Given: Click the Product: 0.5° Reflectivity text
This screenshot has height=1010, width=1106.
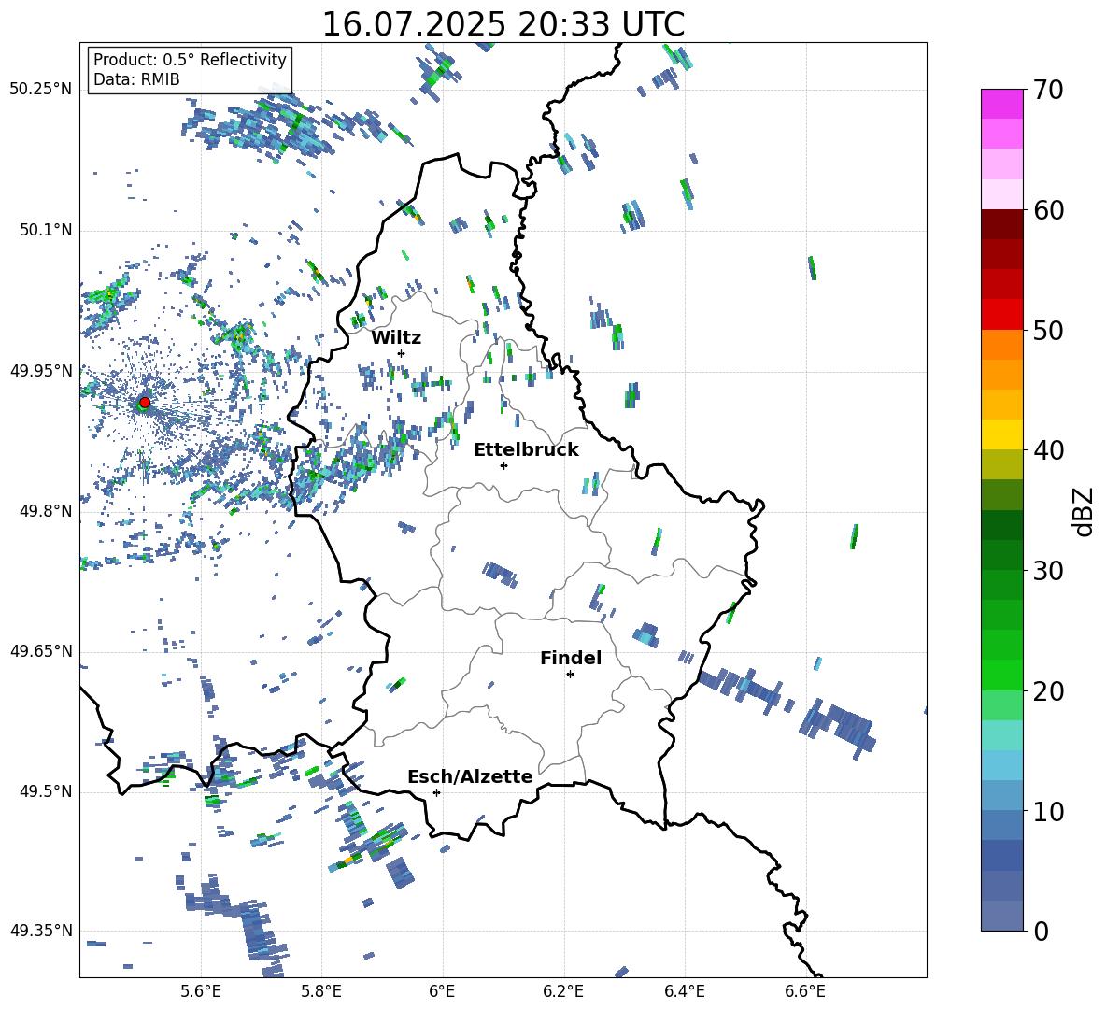Looking at the screenshot, I should point(190,60).
